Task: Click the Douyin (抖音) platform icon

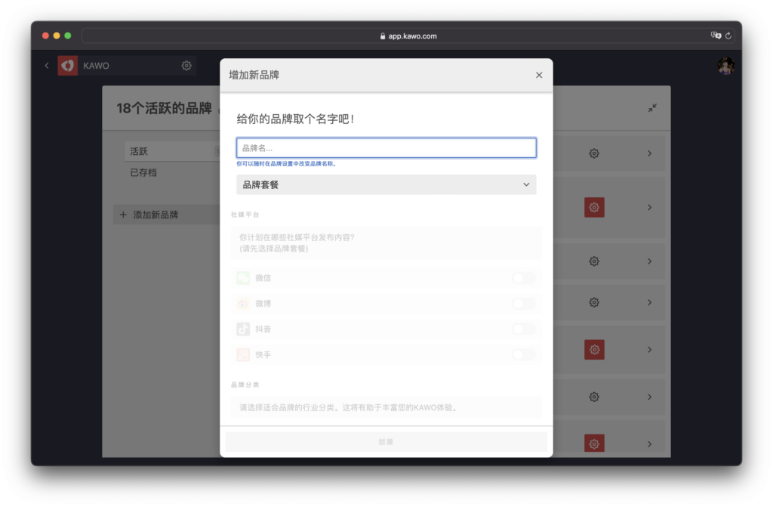Action: click(243, 329)
